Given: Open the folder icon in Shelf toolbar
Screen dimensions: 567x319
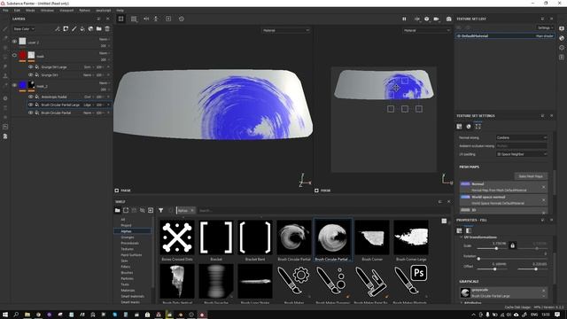Looking at the screenshot, I should 117,210.
